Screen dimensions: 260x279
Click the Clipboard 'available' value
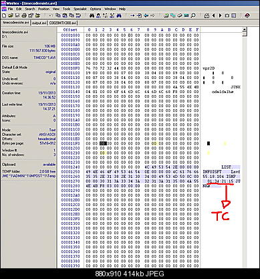49,165
